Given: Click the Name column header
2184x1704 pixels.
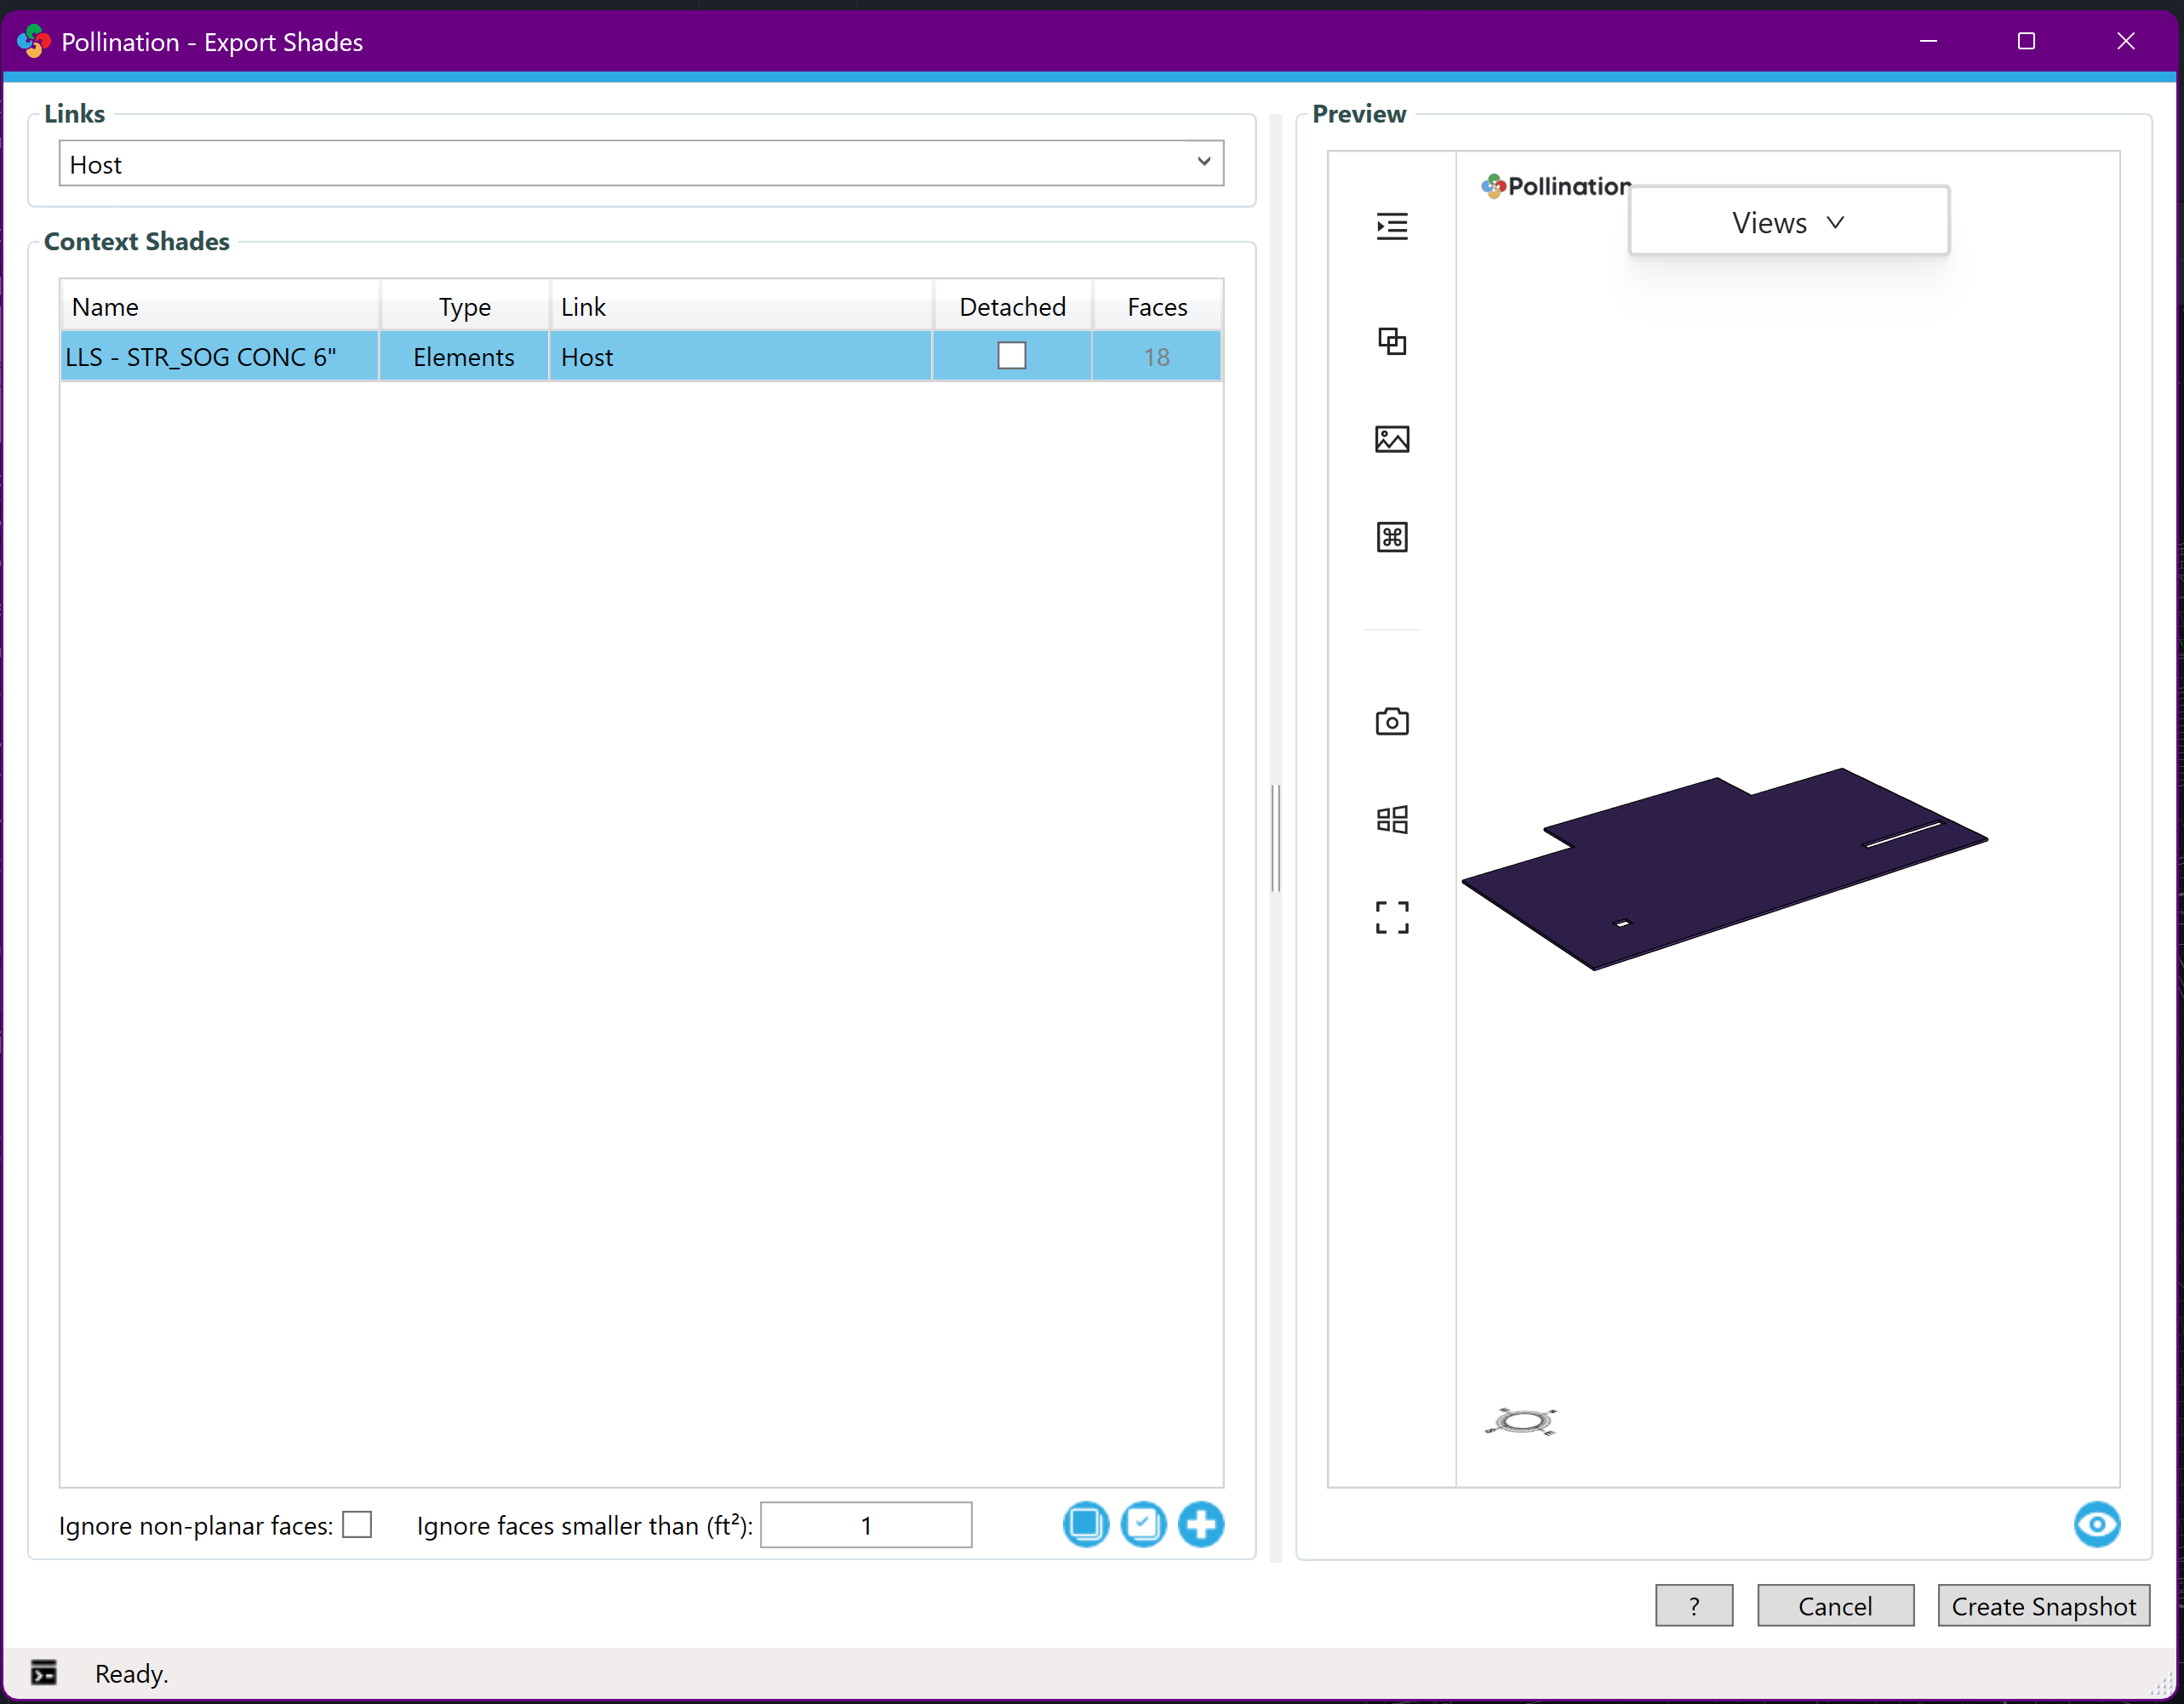Looking at the screenshot, I should point(219,306).
